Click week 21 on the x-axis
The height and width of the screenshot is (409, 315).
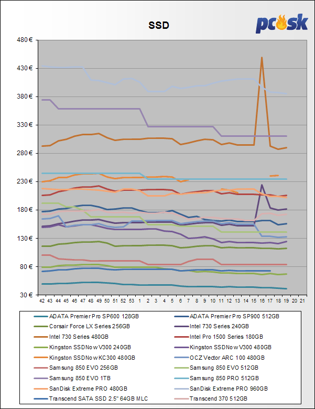[x=302, y=301]
